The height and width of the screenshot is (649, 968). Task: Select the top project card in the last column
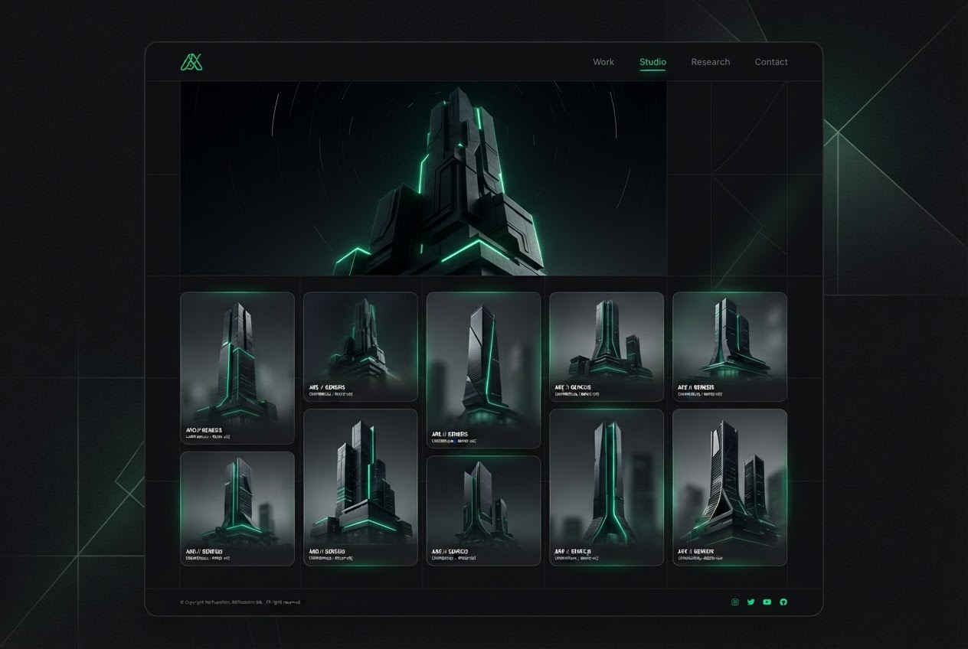click(x=730, y=347)
